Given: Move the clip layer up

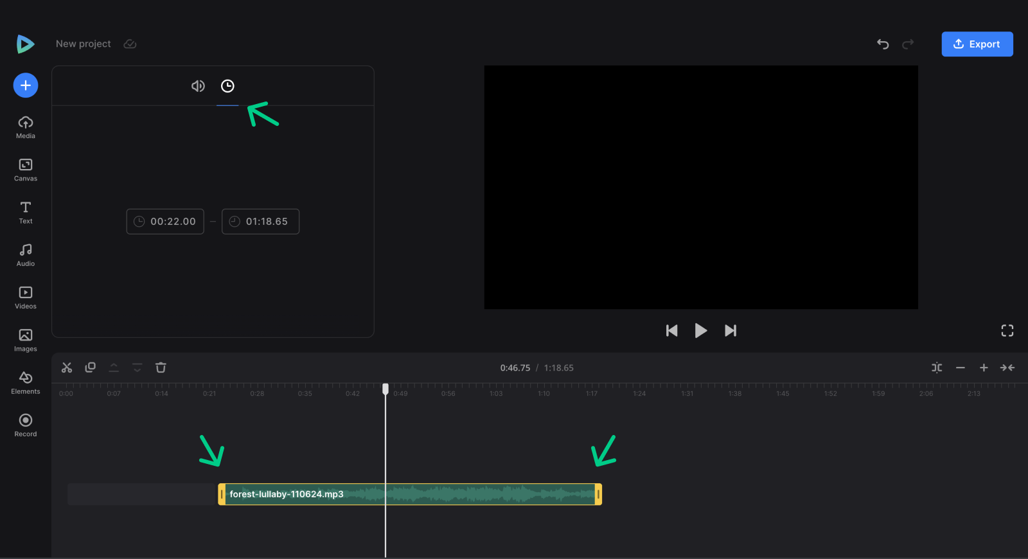Looking at the screenshot, I should (x=114, y=368).
